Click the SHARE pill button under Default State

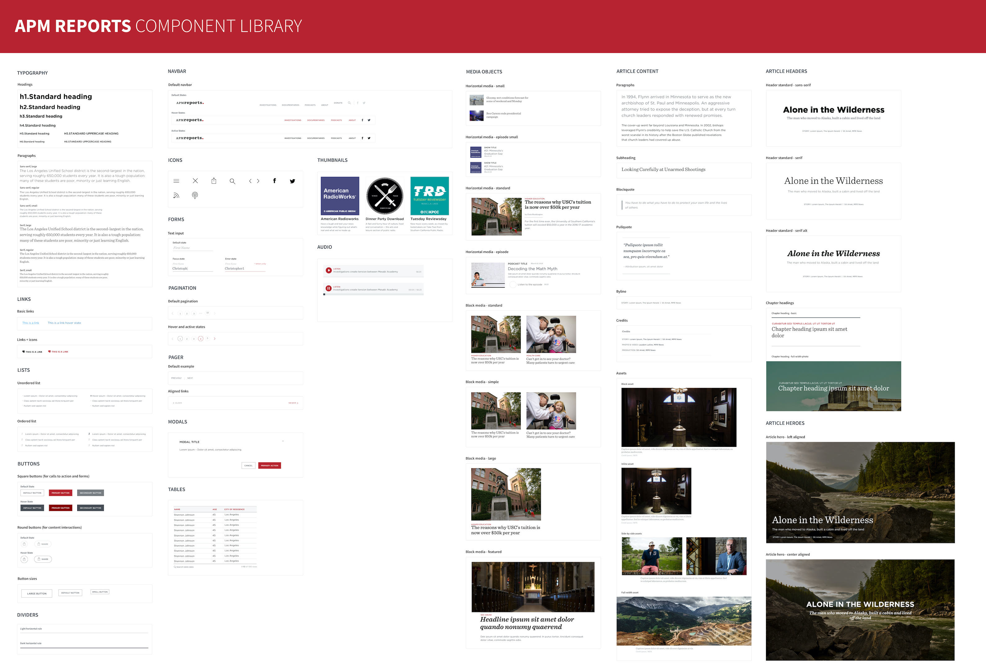click(43, 544)
